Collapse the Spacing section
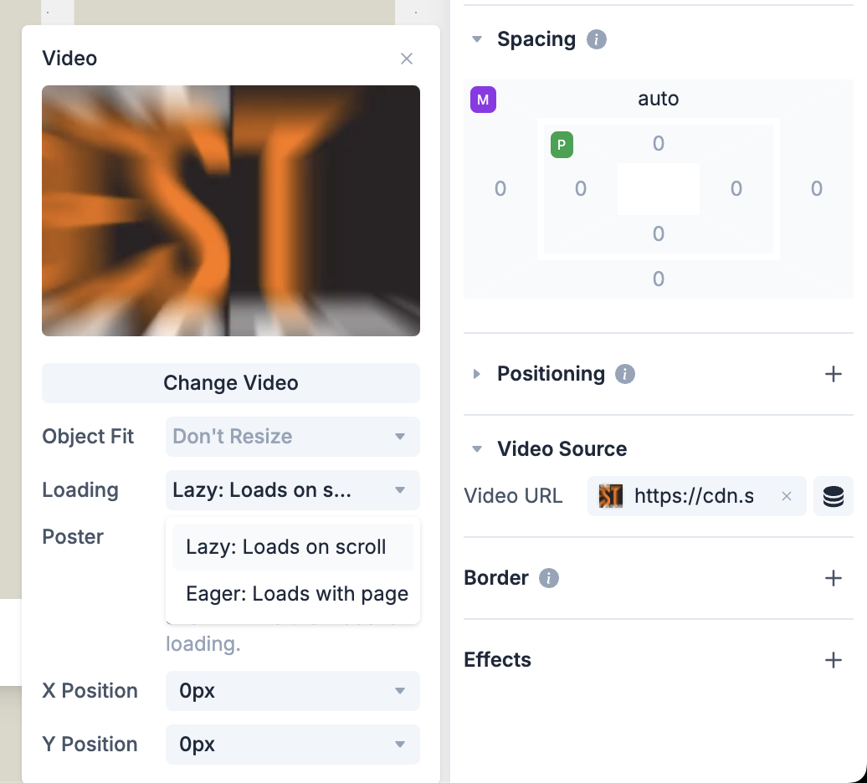 477,39
